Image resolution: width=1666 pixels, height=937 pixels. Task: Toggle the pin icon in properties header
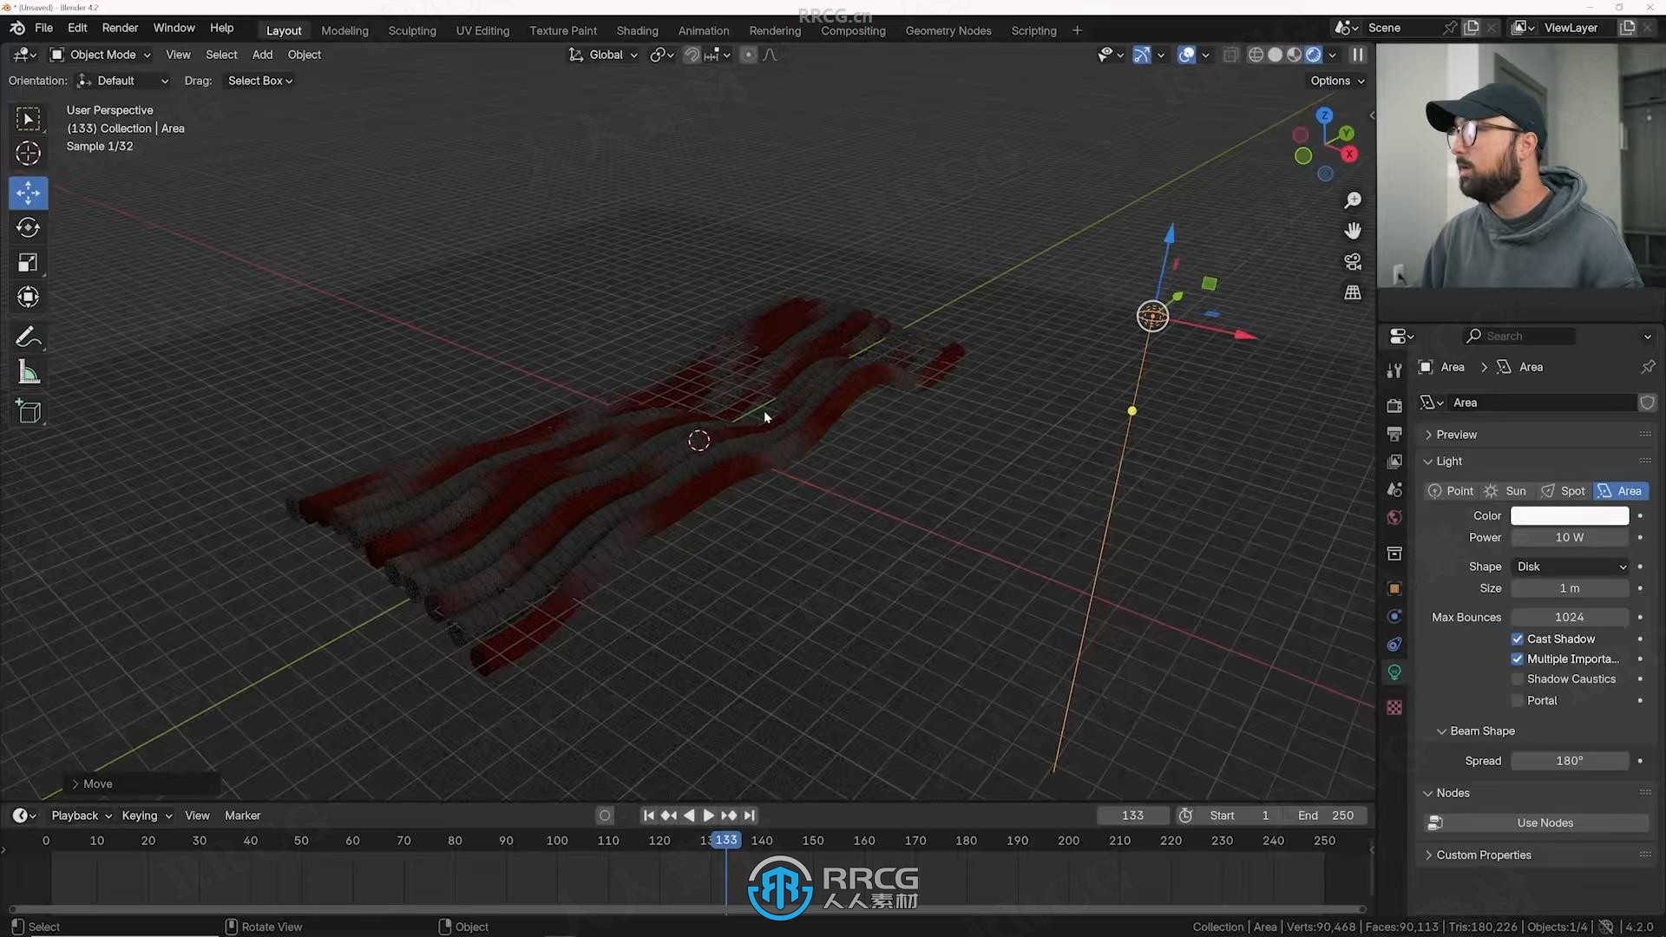coord(1648,367)
